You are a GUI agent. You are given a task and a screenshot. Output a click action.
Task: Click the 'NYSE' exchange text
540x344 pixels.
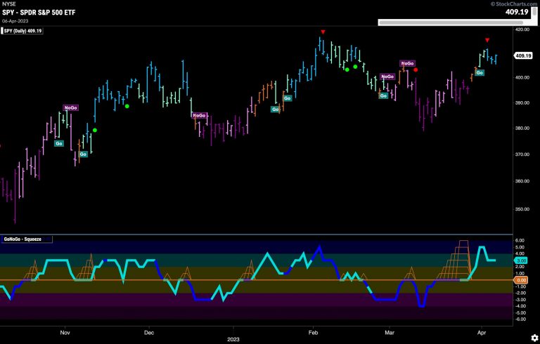9,4
